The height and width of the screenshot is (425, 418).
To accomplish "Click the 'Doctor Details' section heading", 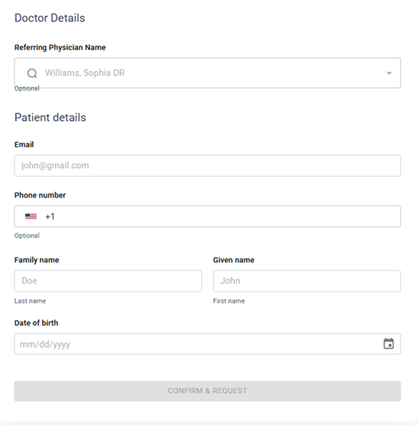I will click(x=49, y=18).
